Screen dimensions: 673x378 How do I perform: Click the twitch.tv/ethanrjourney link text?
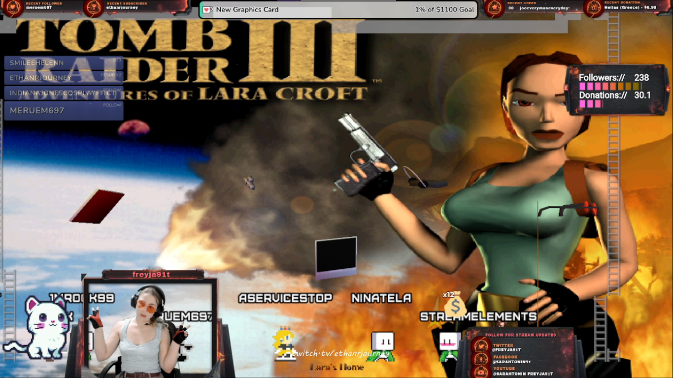[x=341, y=353]
